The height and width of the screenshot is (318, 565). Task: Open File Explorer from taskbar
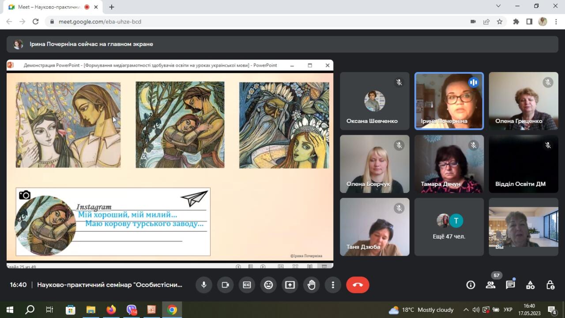[x=90, y=310]
